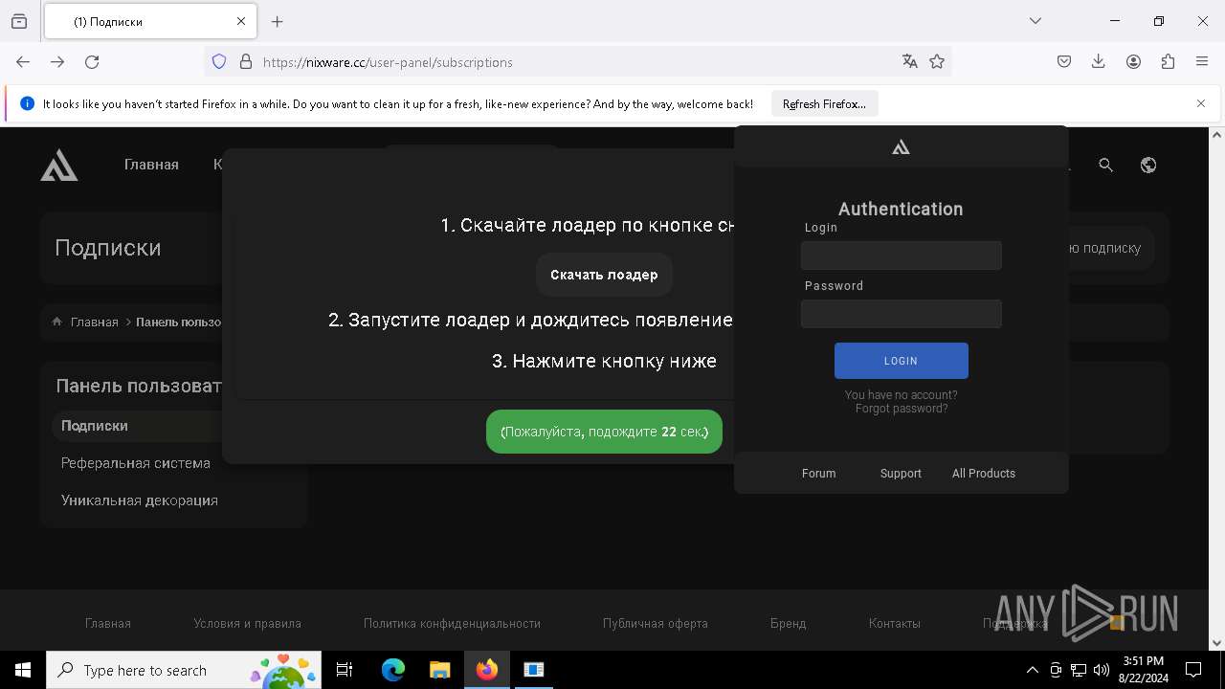Open File Explorer from the taskbar
This screenshot has width=1225, height=689.
coord(439,670)
